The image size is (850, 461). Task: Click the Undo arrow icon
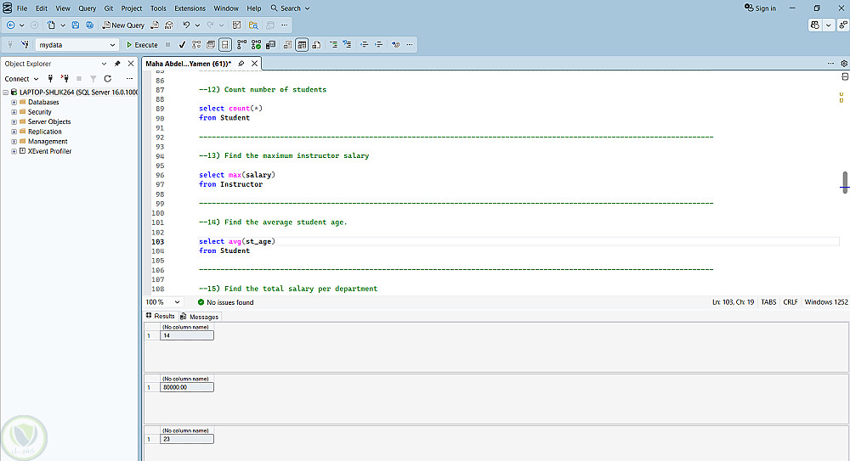pos(187,25)
